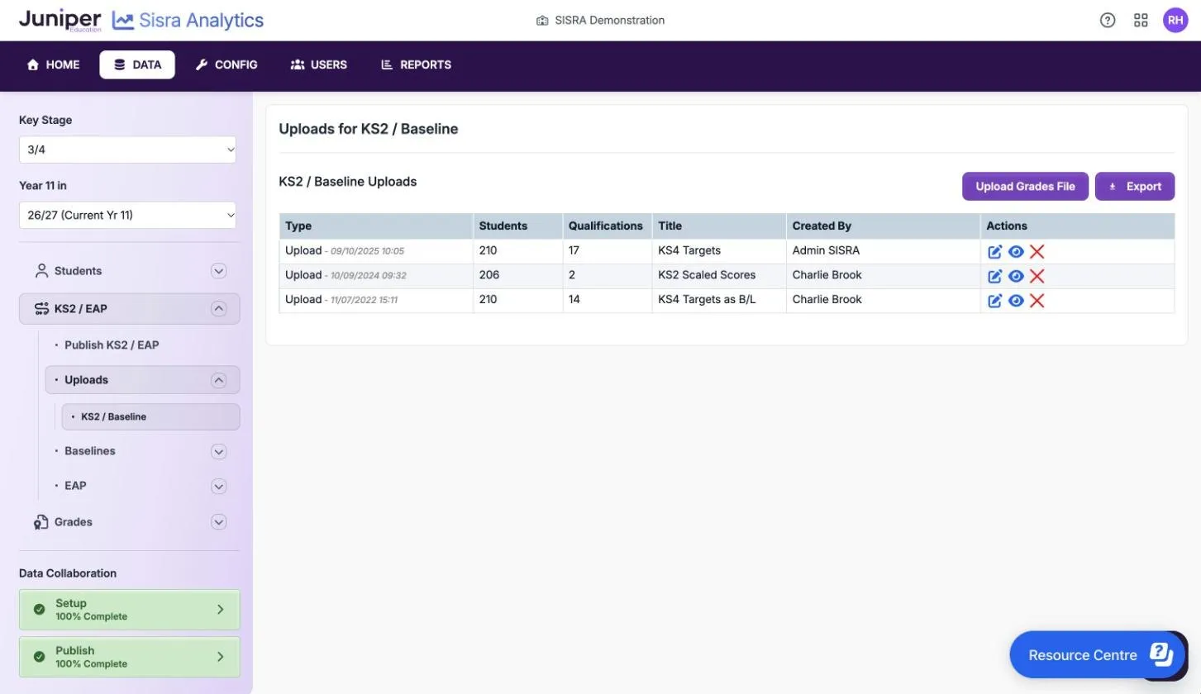Switch to the USERS tab

(x=319, y=64)
